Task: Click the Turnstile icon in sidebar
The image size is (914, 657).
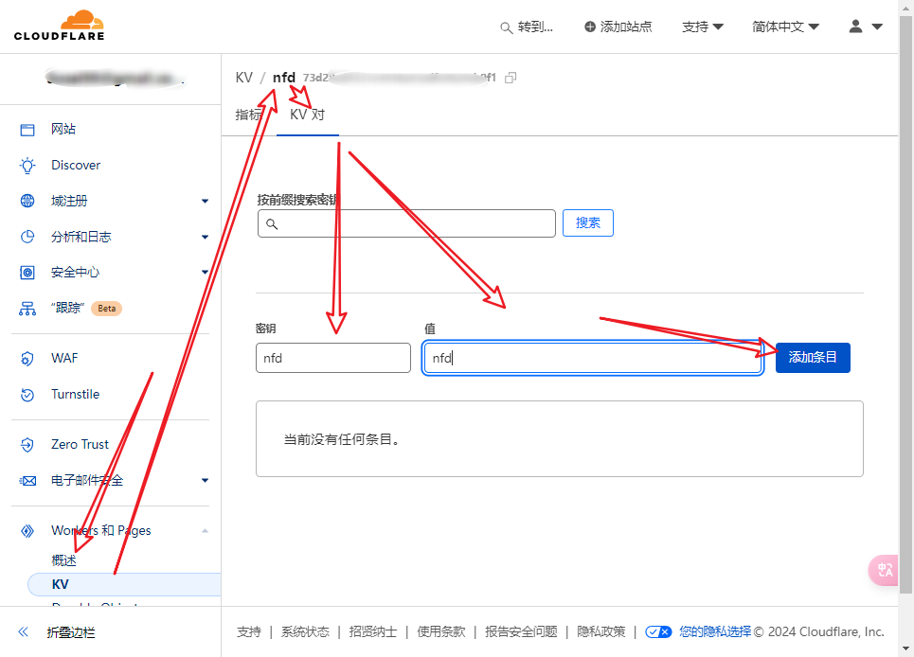Action: click(27, 394)
